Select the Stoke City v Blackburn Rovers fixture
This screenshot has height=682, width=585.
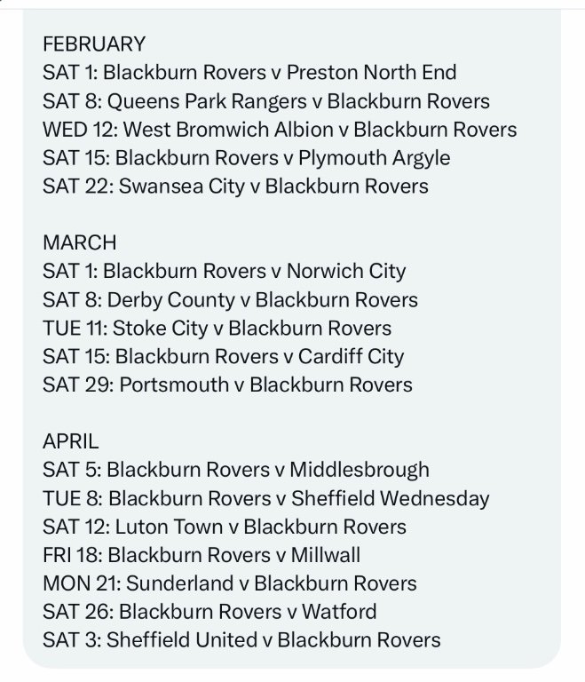[217, 328]
